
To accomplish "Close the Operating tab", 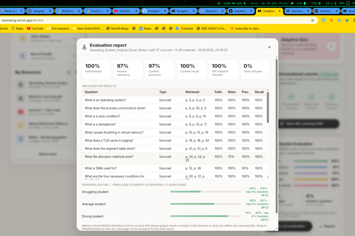I will coord(222,11).
